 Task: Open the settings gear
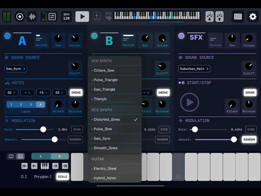coord(253,16)
